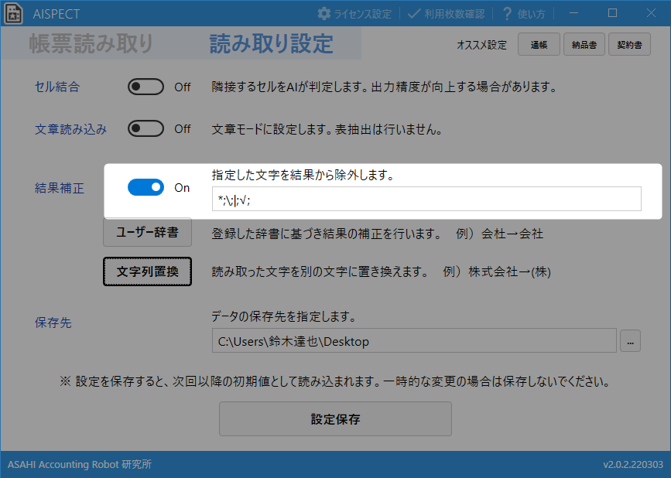
Task: Open 使い方 help question mark
Action: tap(508, 14)
